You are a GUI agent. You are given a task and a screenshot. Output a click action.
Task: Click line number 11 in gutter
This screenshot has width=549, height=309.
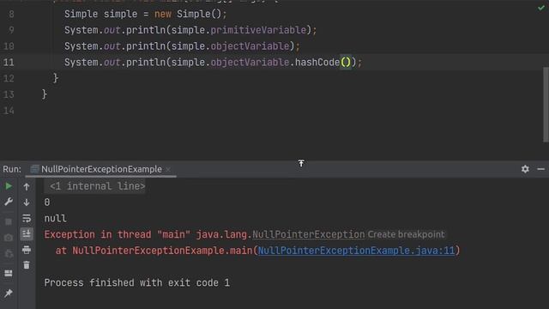(9, 63)
